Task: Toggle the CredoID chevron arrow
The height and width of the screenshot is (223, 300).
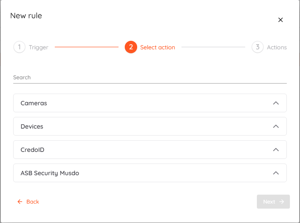Action: point(276,150)
